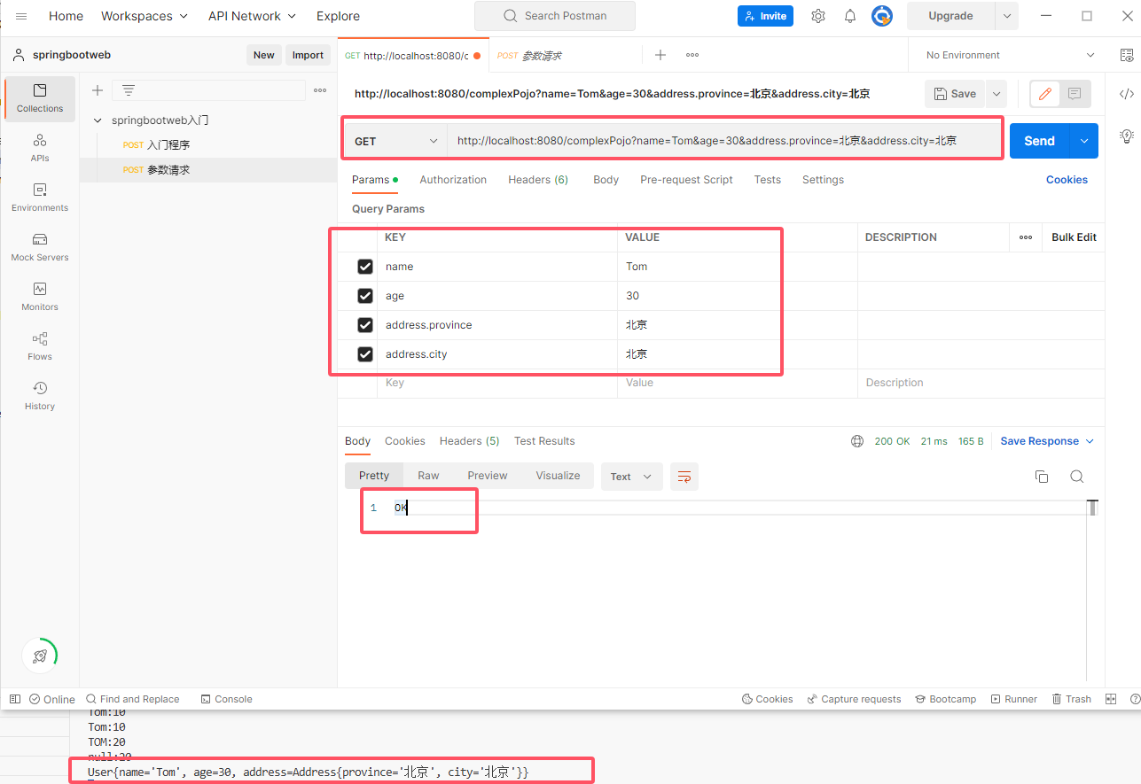The height and width of the screenshot is (784, 1141).
Task: Expand the Workspaces menu
Action: 145,16
